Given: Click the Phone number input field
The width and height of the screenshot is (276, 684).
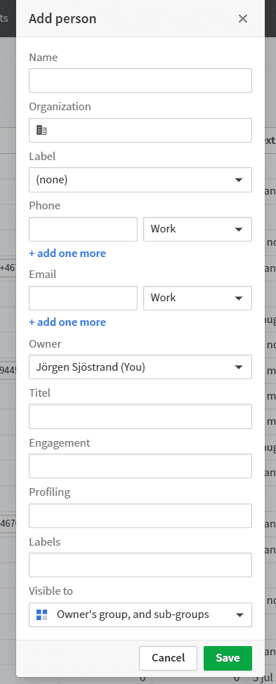Looking at the screenshot, I should (x=84, y=229).
